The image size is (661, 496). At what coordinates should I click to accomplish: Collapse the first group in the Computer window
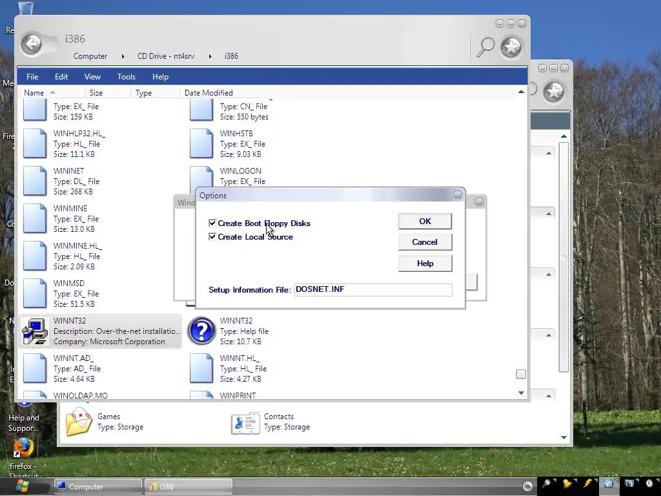[549, 153]
